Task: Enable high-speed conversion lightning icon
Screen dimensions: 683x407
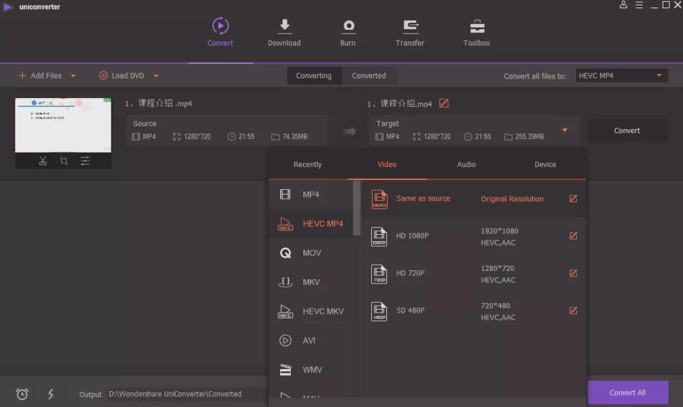Action: [51, 394]
